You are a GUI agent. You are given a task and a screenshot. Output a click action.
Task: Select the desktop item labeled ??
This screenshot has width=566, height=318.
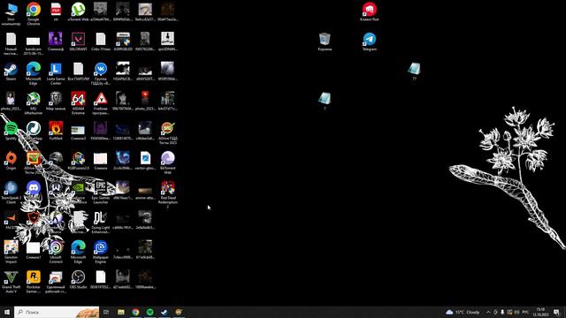(x=414, y=71)
